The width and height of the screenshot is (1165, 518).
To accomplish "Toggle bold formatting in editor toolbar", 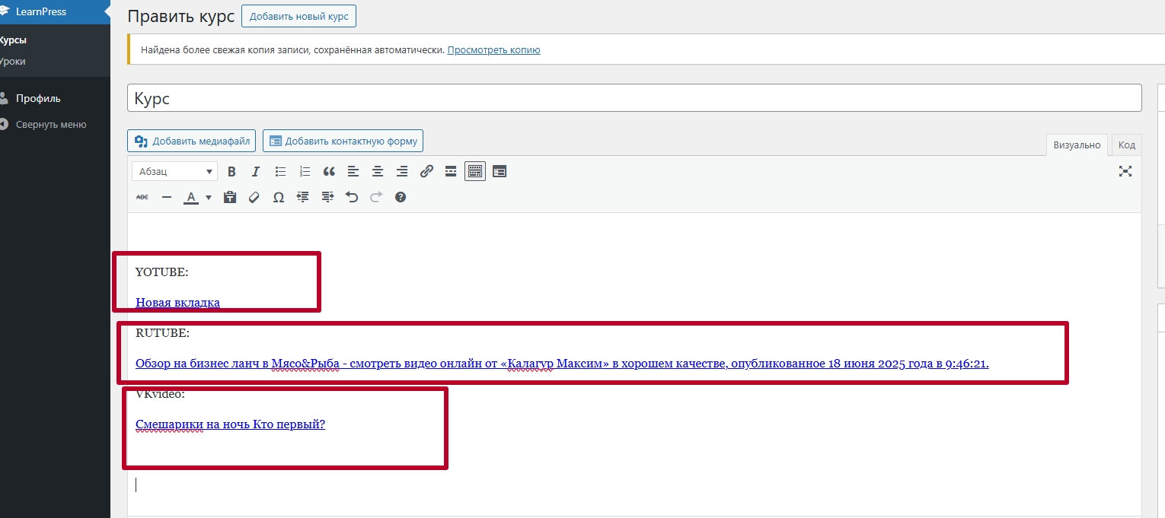I will (232, 172).
